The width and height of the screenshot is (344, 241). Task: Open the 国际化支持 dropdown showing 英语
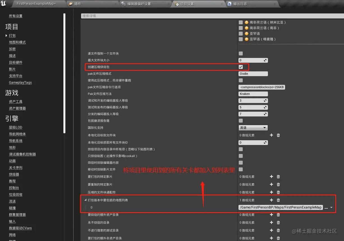pos(253,128)
